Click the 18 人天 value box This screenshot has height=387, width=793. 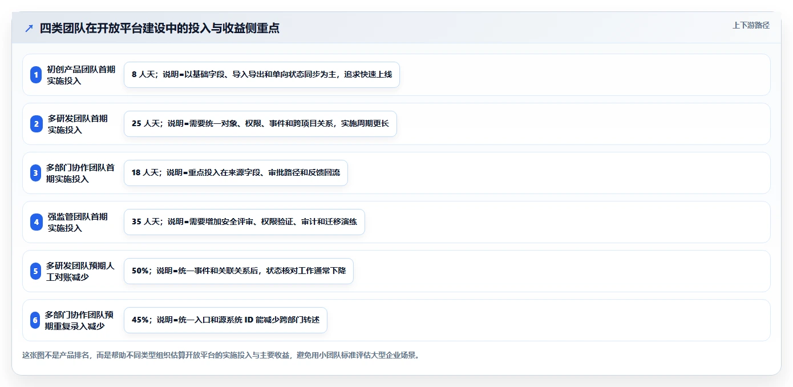coord(236,173)
